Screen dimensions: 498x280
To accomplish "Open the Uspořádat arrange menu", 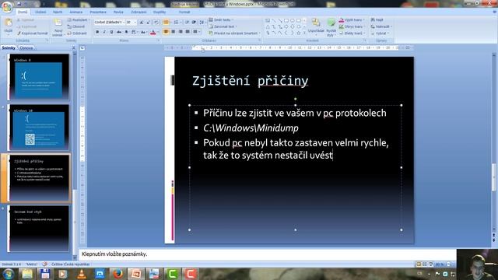I will click(316, 26).
